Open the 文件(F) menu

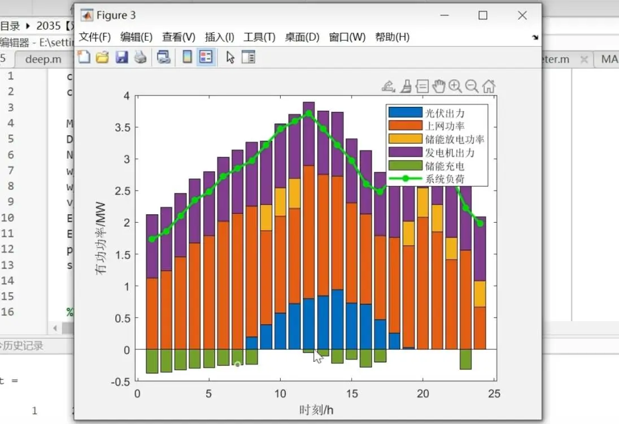95,37
